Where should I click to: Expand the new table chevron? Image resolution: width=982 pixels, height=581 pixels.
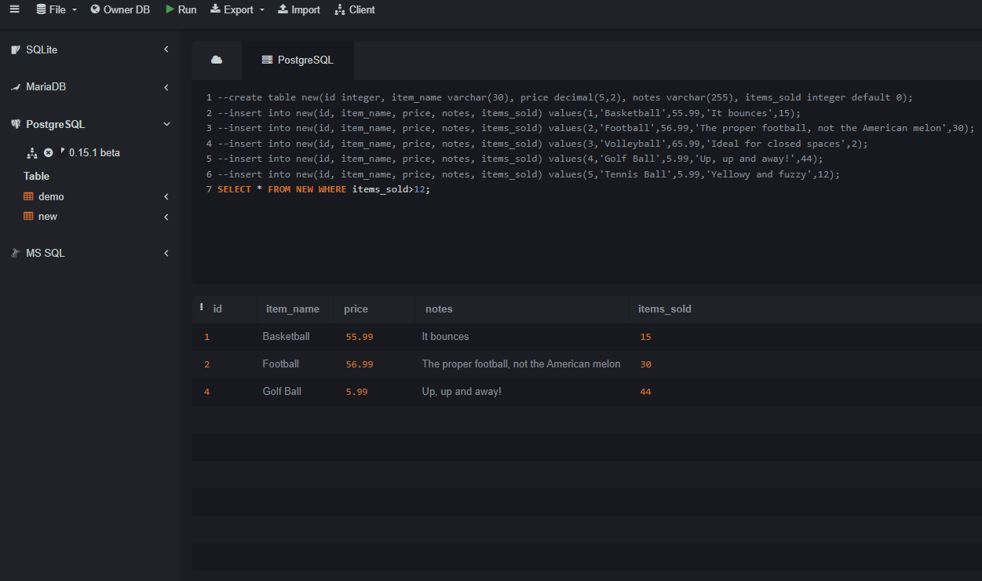(x=166, y=217)
